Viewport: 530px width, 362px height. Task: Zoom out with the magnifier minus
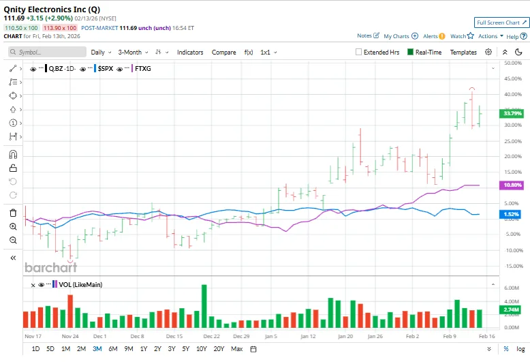(x=13, y=240)
